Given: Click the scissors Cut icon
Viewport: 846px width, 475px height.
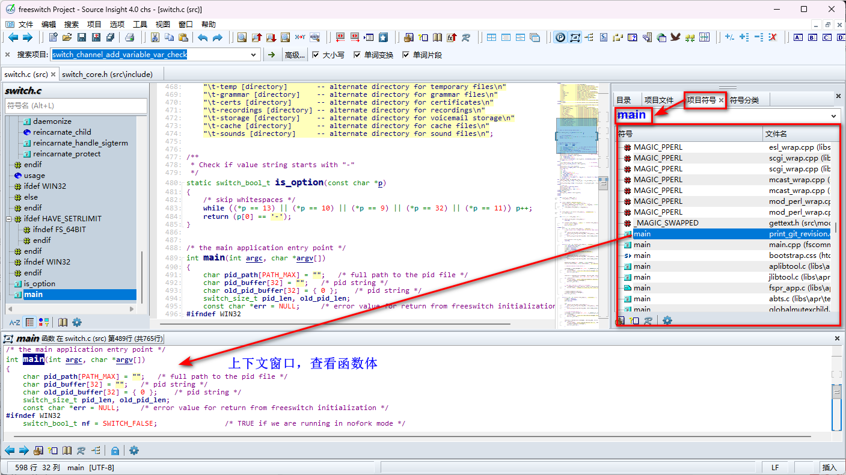Looking at the screenshot, I should 155,37.
